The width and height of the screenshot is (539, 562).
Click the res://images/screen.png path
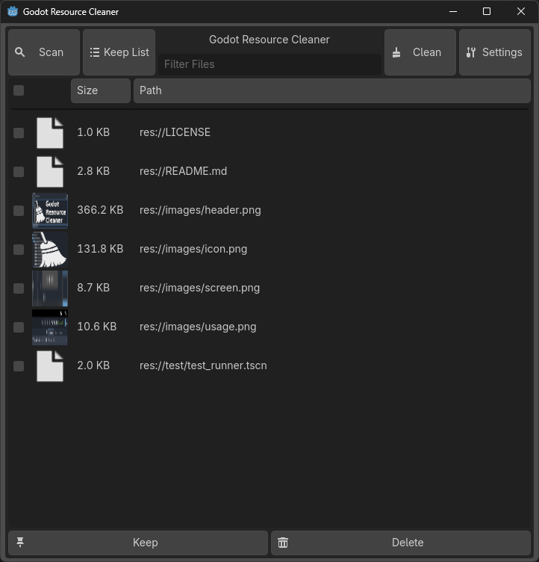(199, 288)
